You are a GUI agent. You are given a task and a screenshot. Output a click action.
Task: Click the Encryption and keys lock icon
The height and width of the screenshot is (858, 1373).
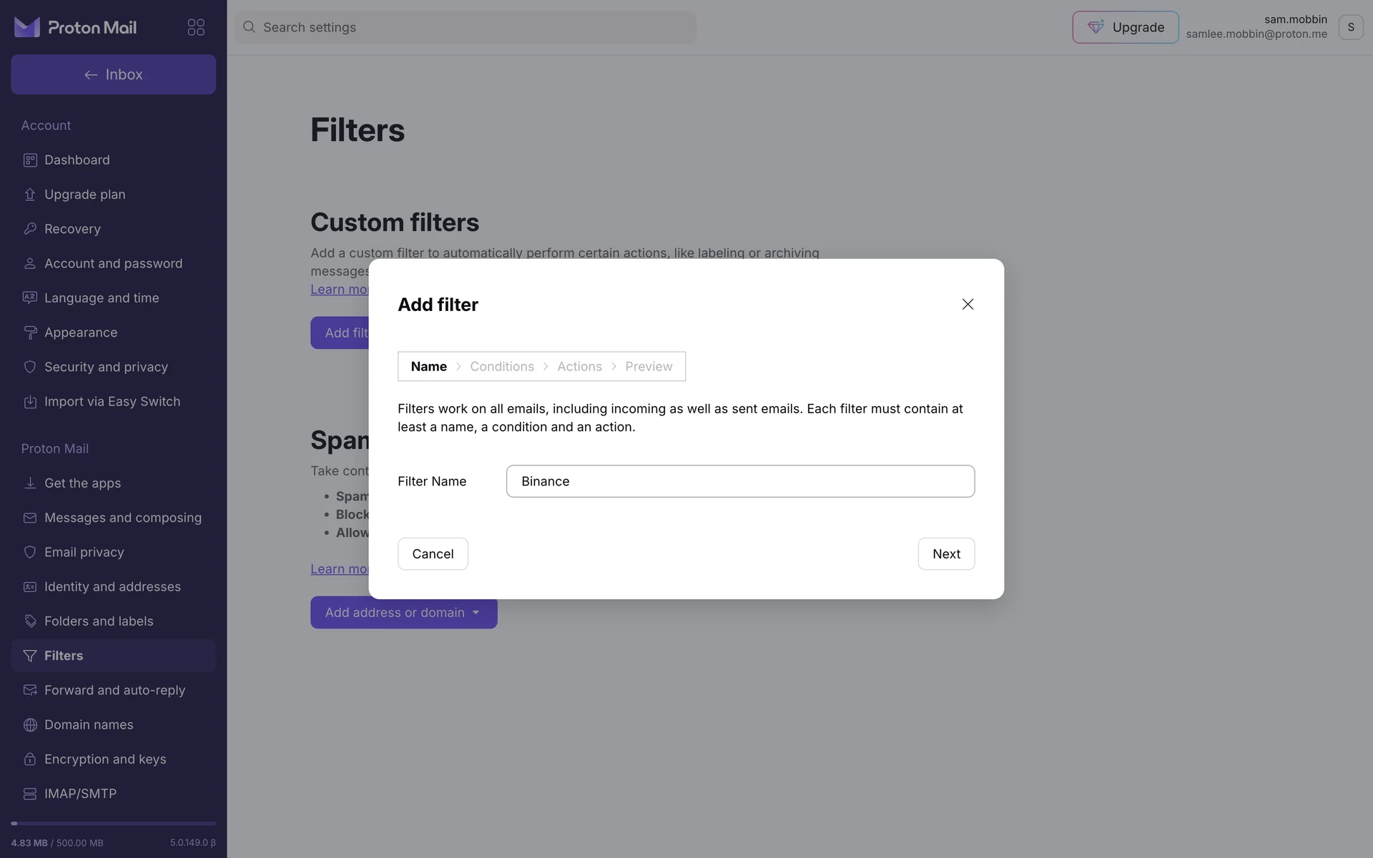pyautogui.click(x=30, y=759)
